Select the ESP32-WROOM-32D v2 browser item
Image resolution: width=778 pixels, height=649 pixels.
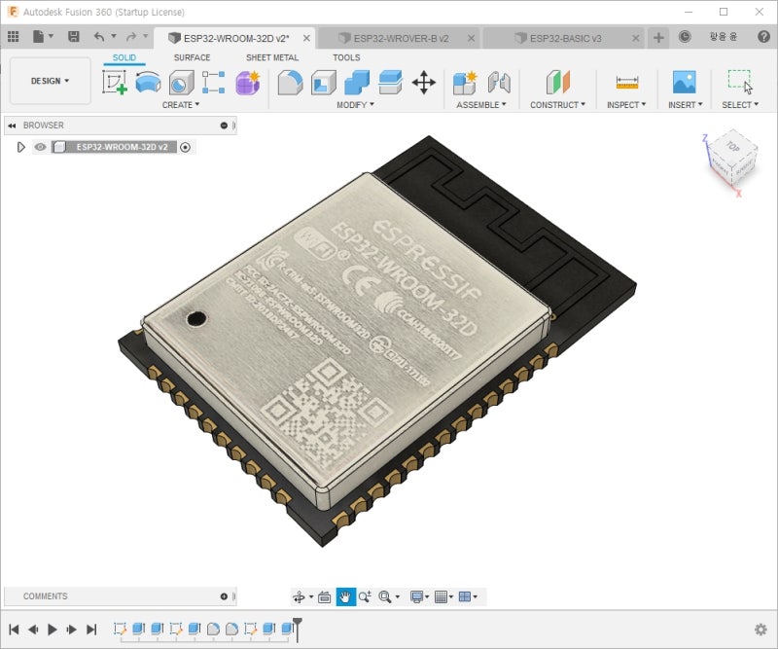click(x=122, y=147)
